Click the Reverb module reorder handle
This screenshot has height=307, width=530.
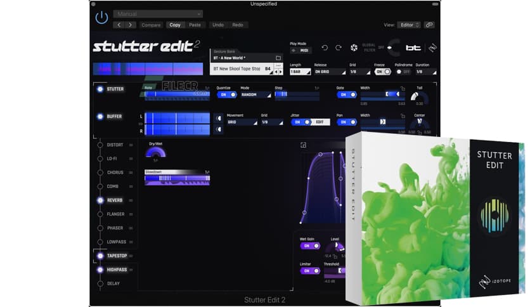(131, 200)
